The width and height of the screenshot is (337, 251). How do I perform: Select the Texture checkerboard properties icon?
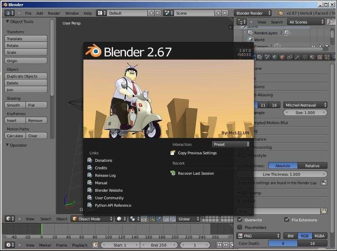(320, 57)
